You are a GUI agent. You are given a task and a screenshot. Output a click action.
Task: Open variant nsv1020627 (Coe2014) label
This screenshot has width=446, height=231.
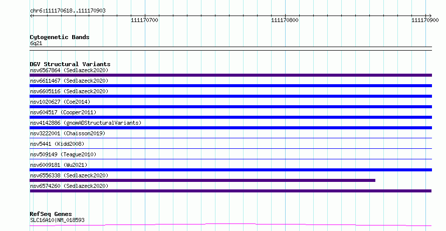click(x=60, y=102)
